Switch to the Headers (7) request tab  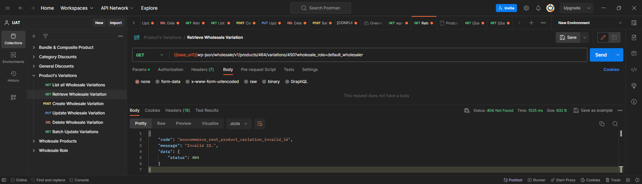coord(202,70)
